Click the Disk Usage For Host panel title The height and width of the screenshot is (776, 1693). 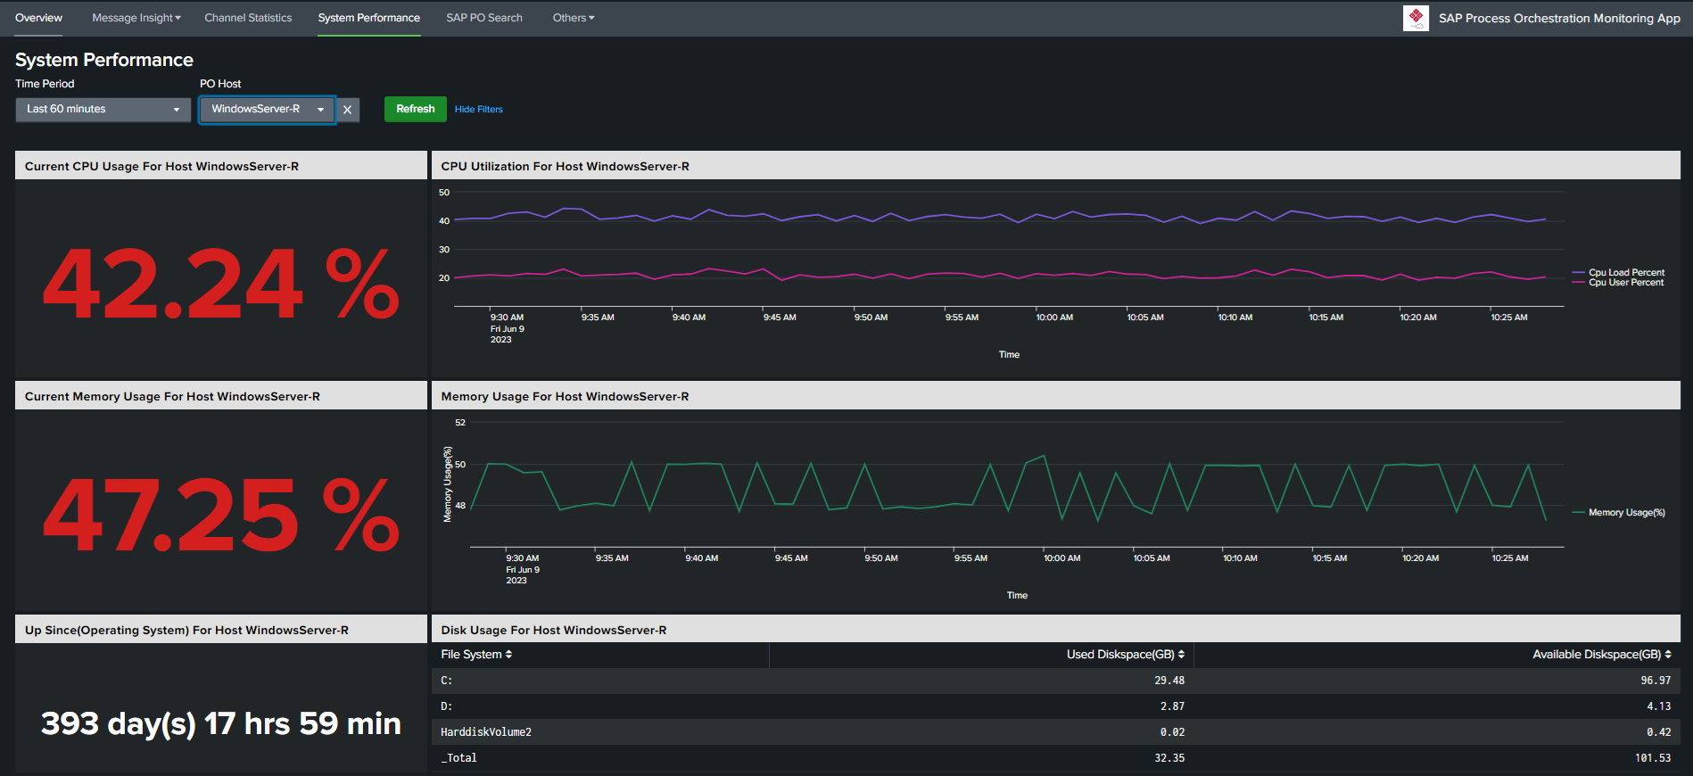point(554,630)
